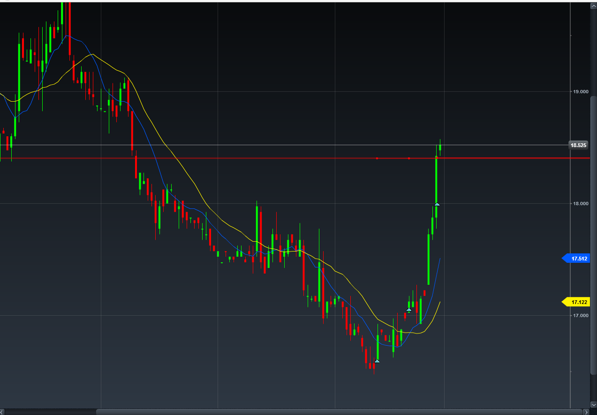Click the horizontal scrollbar right arrow
Image resolution: width=597 pixels, height=415 pixels.
(x=586, y=412)
